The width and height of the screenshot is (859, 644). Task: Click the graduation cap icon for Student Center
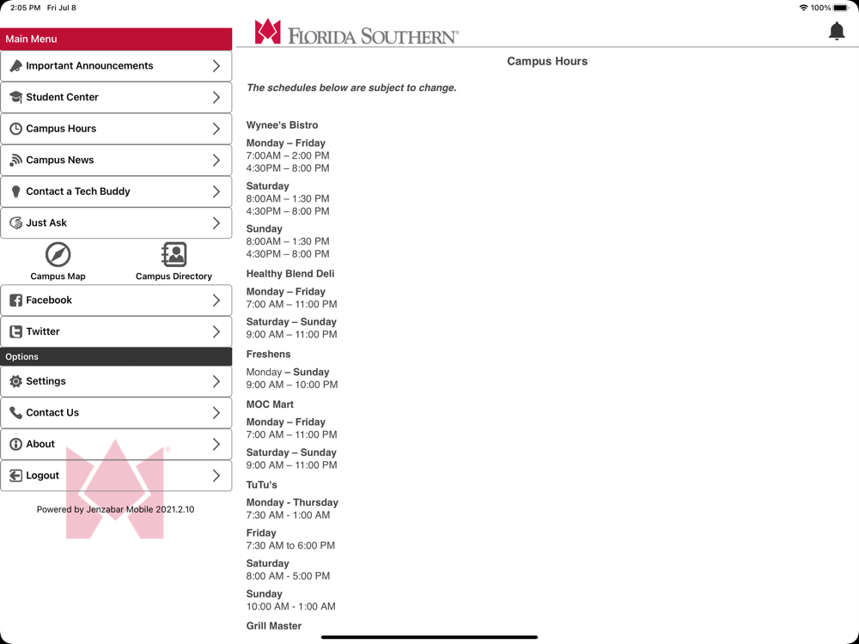[x=15, y=97]
